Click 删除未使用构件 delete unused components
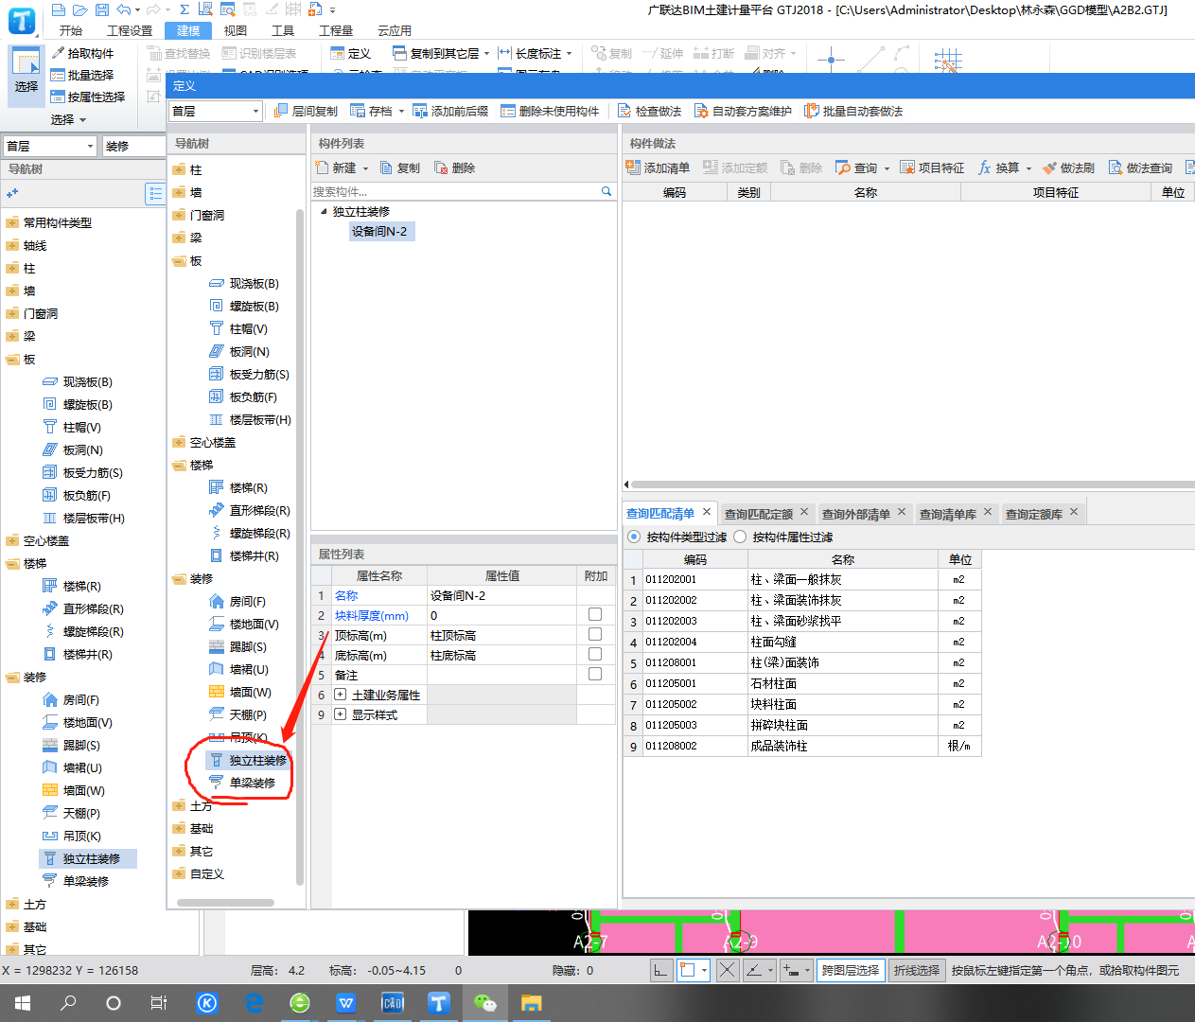This screenshot has width=1195, height=1022. pyautogui.click(x=550, y=111)
